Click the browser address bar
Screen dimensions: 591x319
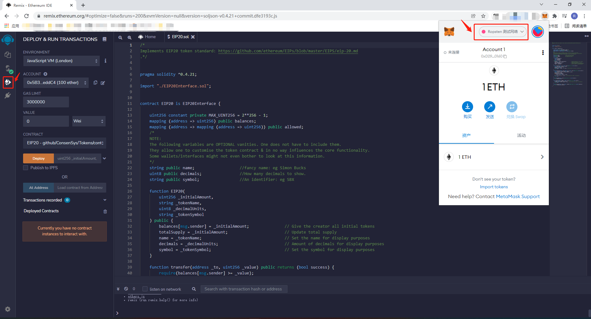pos(252,16)
